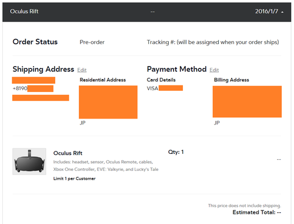
Task: Collapse the order using the date arrow
Action: click(282, 12)
